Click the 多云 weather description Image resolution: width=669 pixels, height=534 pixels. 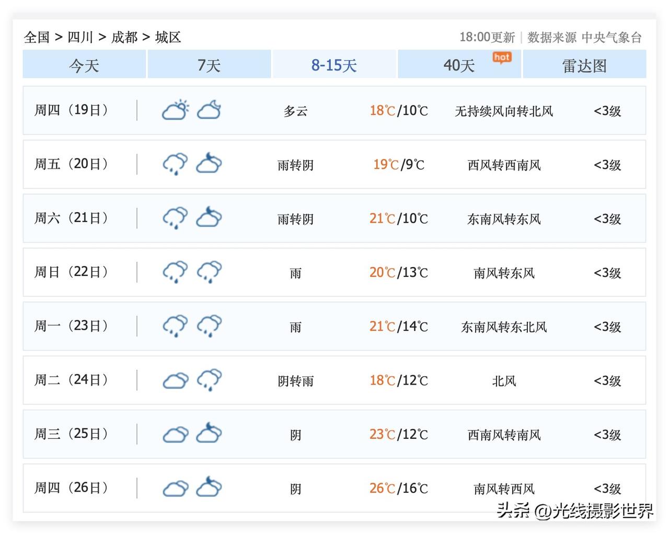(296, 111)
